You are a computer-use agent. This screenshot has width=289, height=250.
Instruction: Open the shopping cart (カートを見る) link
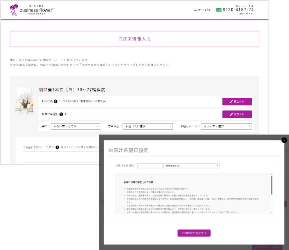202,10
